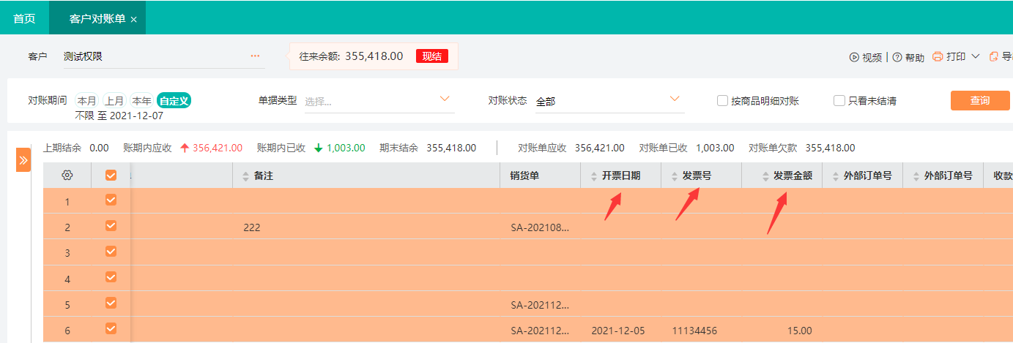Uncheck the checkbox for row 2

tap(111, 226)
